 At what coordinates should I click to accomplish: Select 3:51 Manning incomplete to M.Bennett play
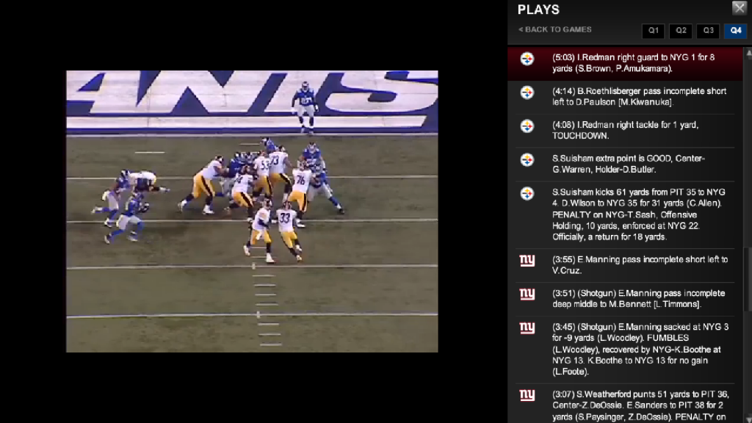pos(626,299)
